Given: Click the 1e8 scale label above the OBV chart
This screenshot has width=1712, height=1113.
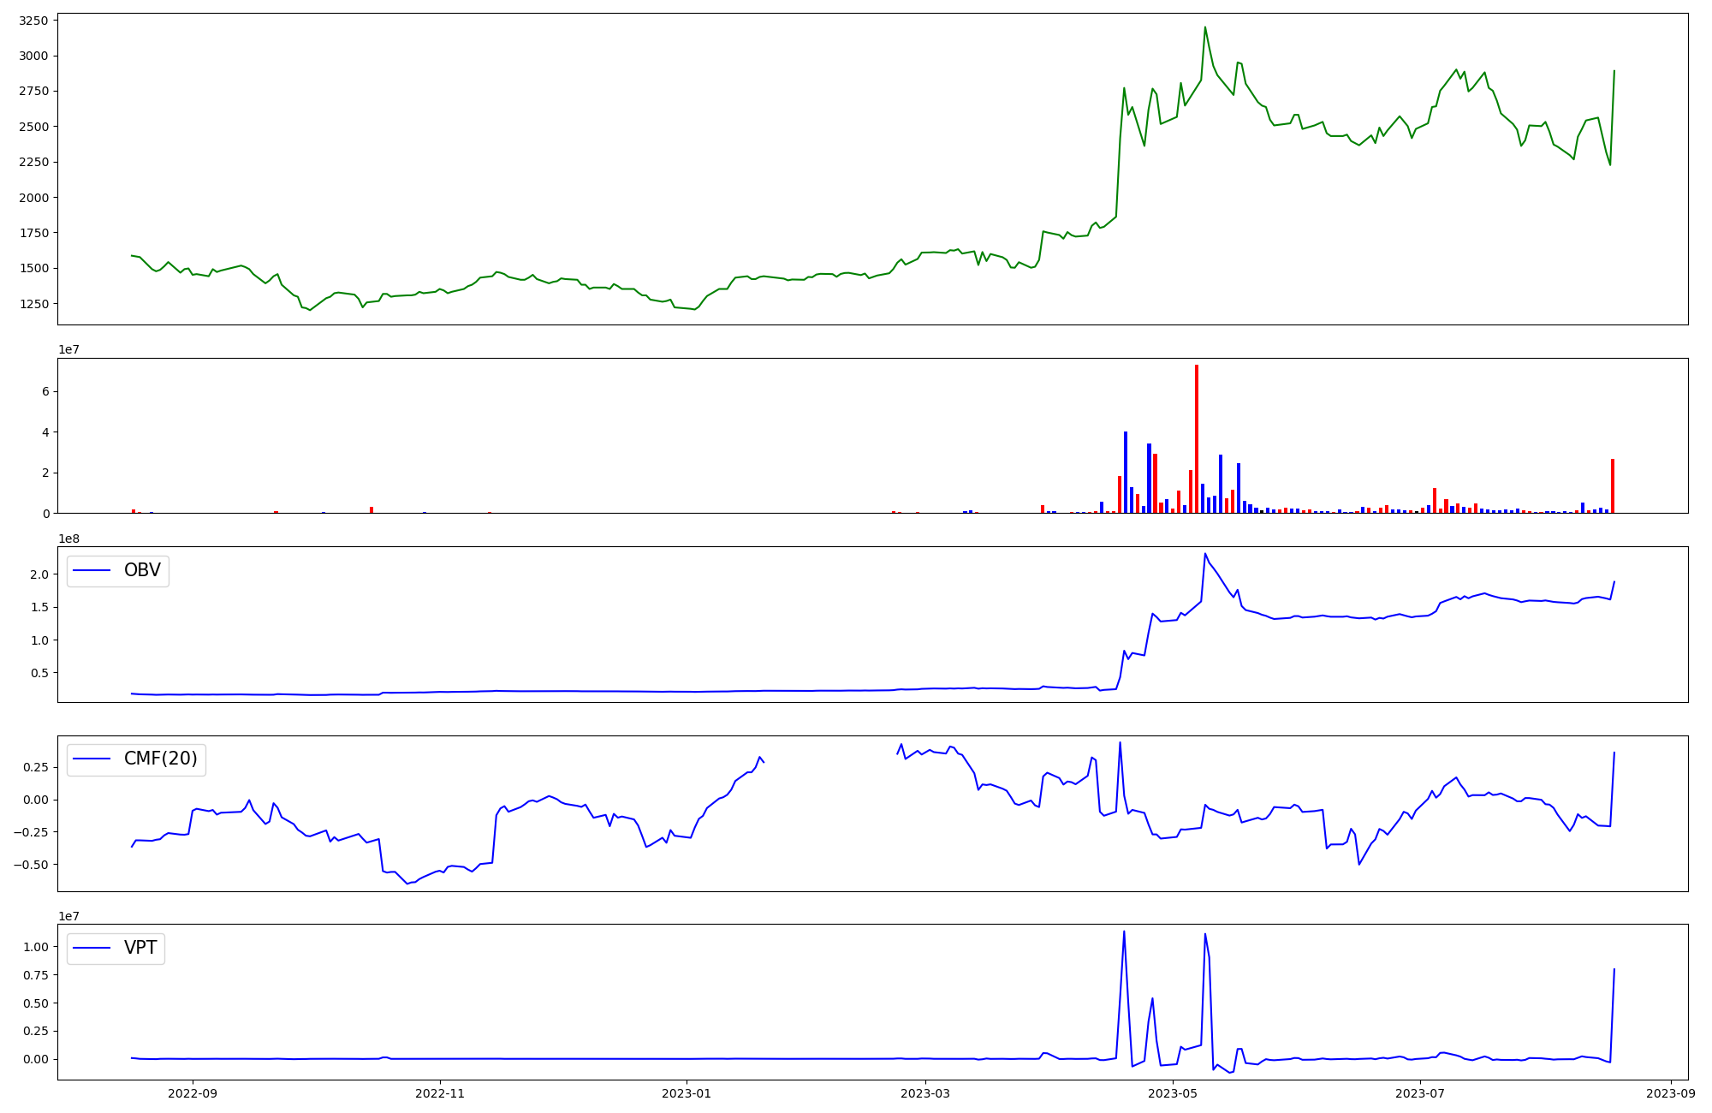Looking at the screenshot, I should (x=69, y=539).
